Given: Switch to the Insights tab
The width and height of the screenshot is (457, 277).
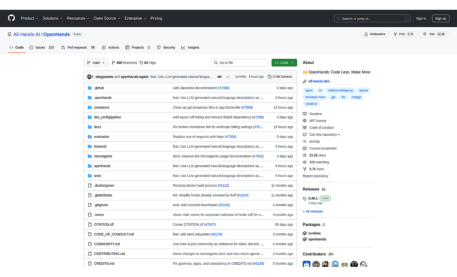Looking at the screenshot, I should (190, 47).
